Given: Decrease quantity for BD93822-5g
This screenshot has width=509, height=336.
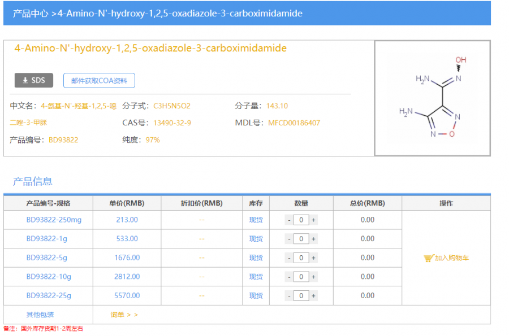Looking at the screenshot, I should (x=289, y=258).
